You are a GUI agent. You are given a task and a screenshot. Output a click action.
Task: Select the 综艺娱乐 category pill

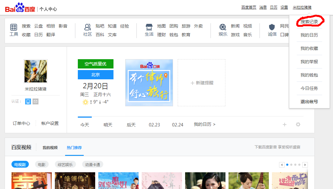click(x=65, y=165)
